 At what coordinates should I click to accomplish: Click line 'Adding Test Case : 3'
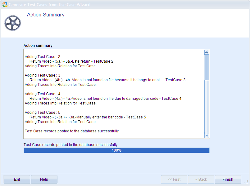pos(43,75)
